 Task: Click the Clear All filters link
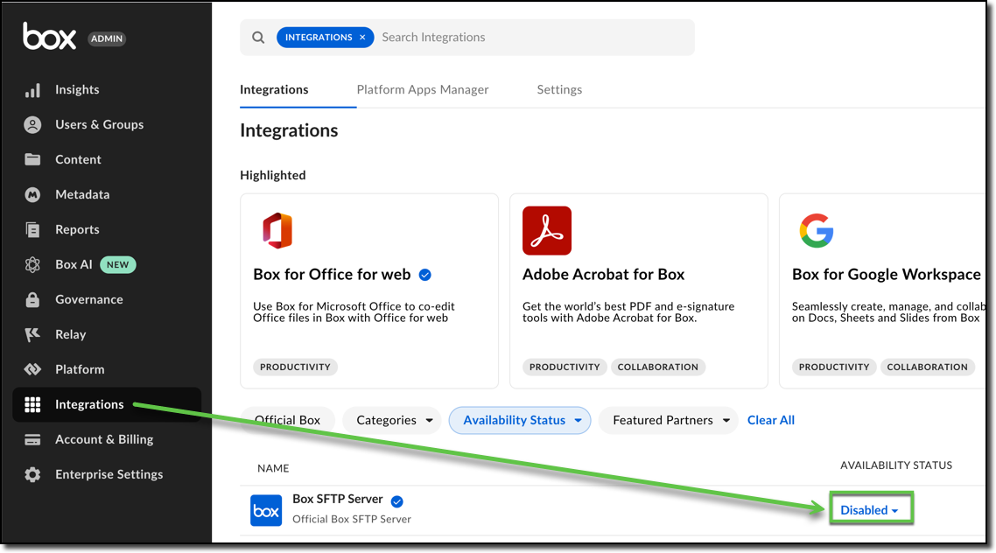point(770,420)
